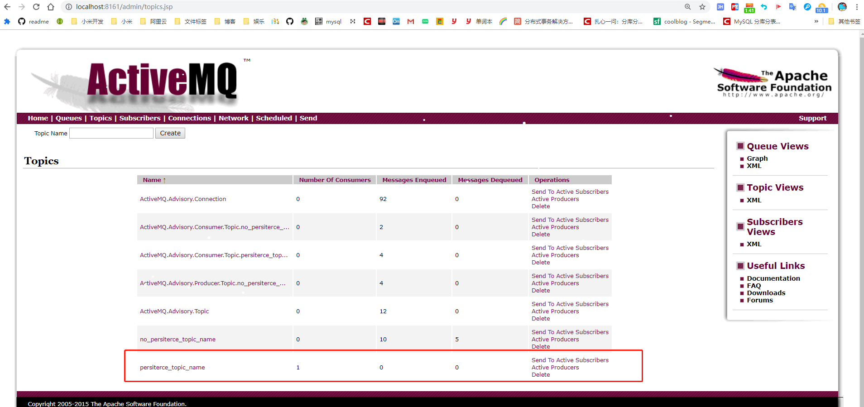864x407 pixels.
Task: Go back using browser back arrow
Action: click(7, 7)
